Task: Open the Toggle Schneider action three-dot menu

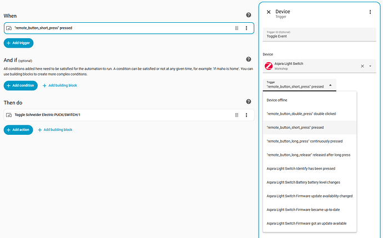Action: point(246,115)
